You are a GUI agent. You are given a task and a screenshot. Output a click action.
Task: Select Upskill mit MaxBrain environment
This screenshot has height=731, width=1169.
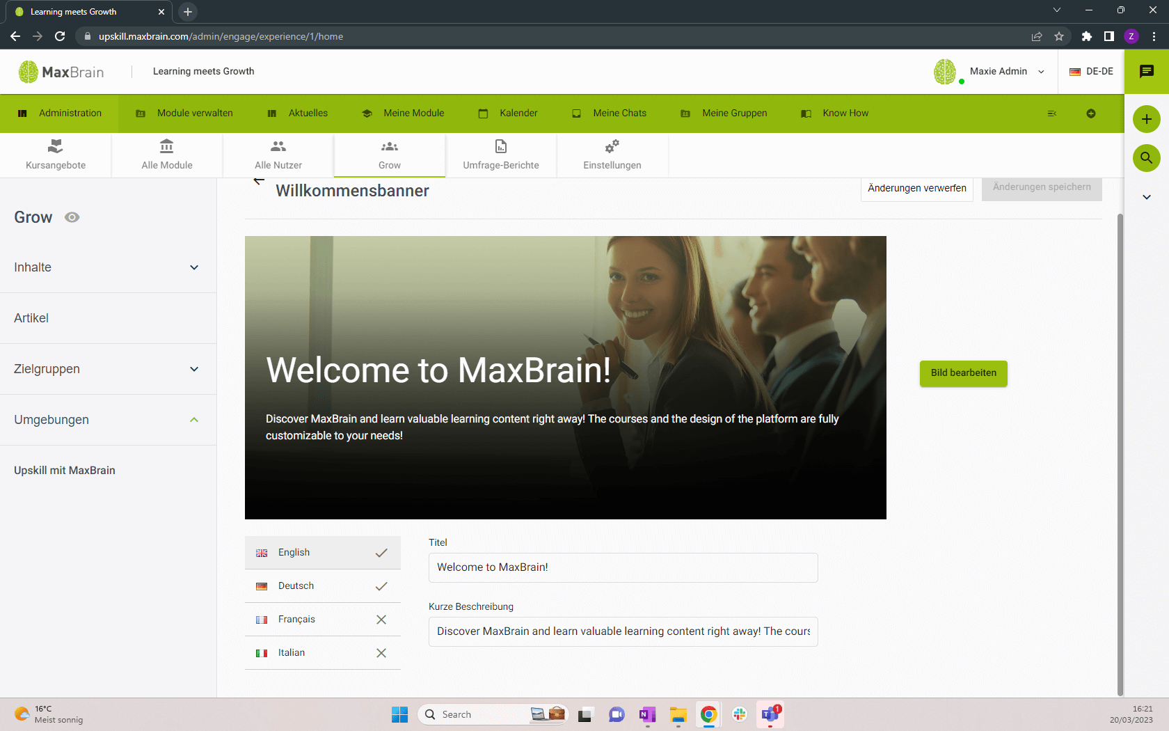(65, 471)
